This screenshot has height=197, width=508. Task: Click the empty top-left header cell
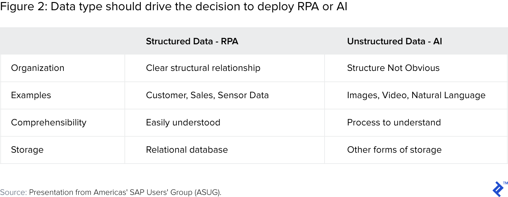[63, 41]
